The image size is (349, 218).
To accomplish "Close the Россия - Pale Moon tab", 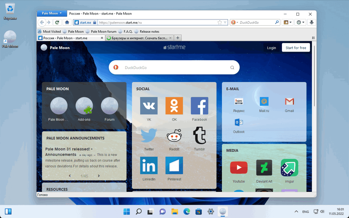I will (102, 38).
